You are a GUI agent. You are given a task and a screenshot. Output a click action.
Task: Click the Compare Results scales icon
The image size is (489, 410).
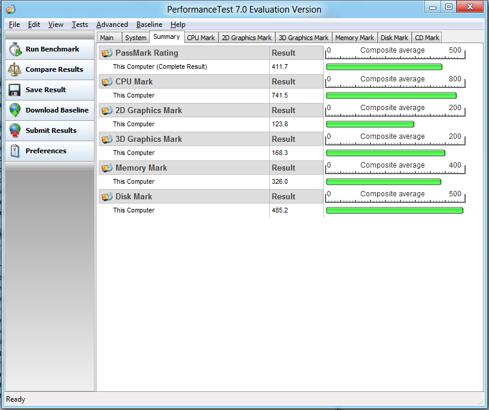[x=15, y=69]
